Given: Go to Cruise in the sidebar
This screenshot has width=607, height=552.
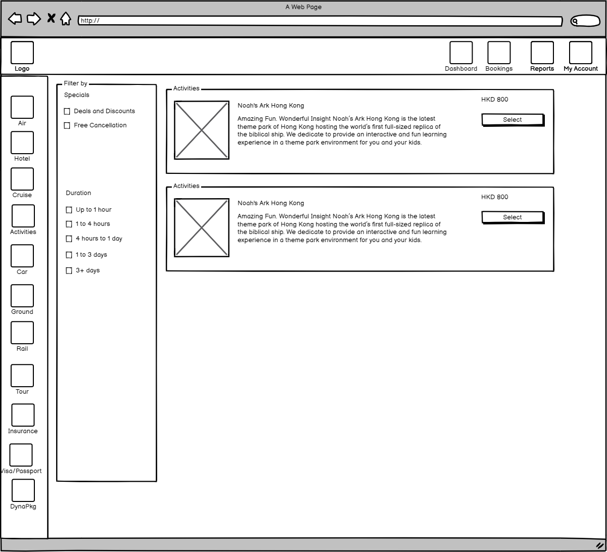Looking at the screenshot, I should click(x=22, y=179).
